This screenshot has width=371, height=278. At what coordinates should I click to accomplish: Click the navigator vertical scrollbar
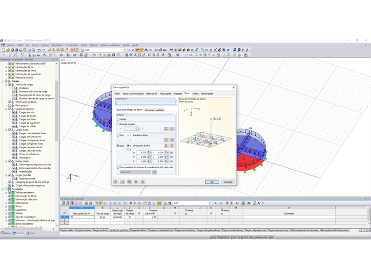57,111
